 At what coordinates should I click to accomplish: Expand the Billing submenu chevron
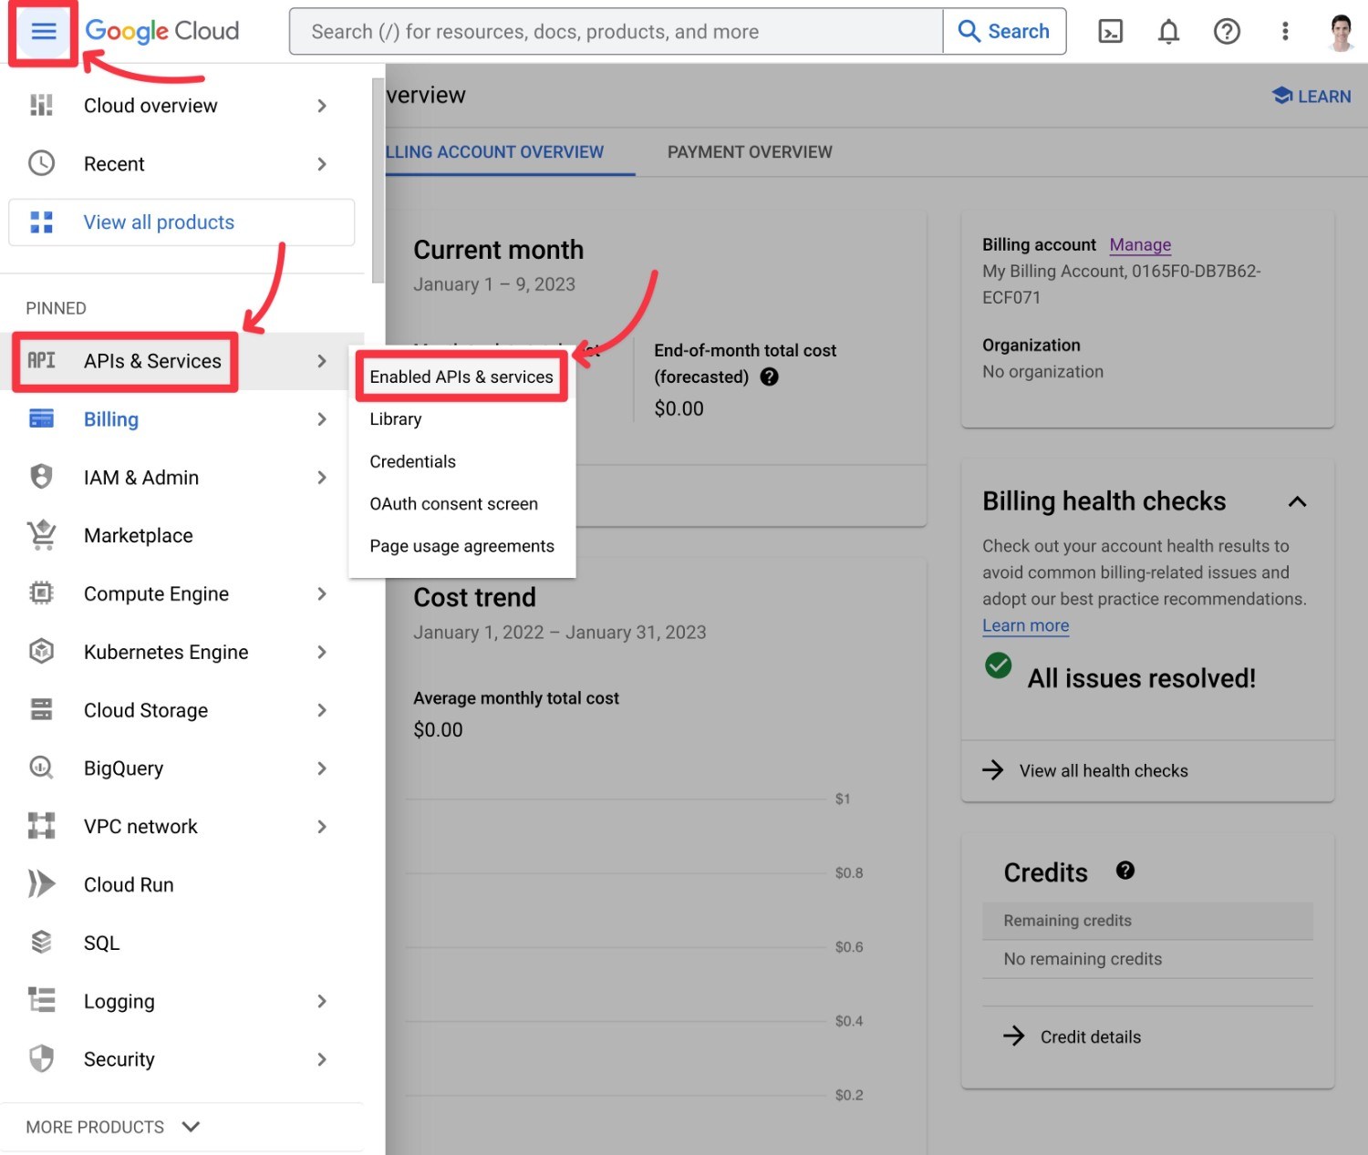[x=322, y=419]
